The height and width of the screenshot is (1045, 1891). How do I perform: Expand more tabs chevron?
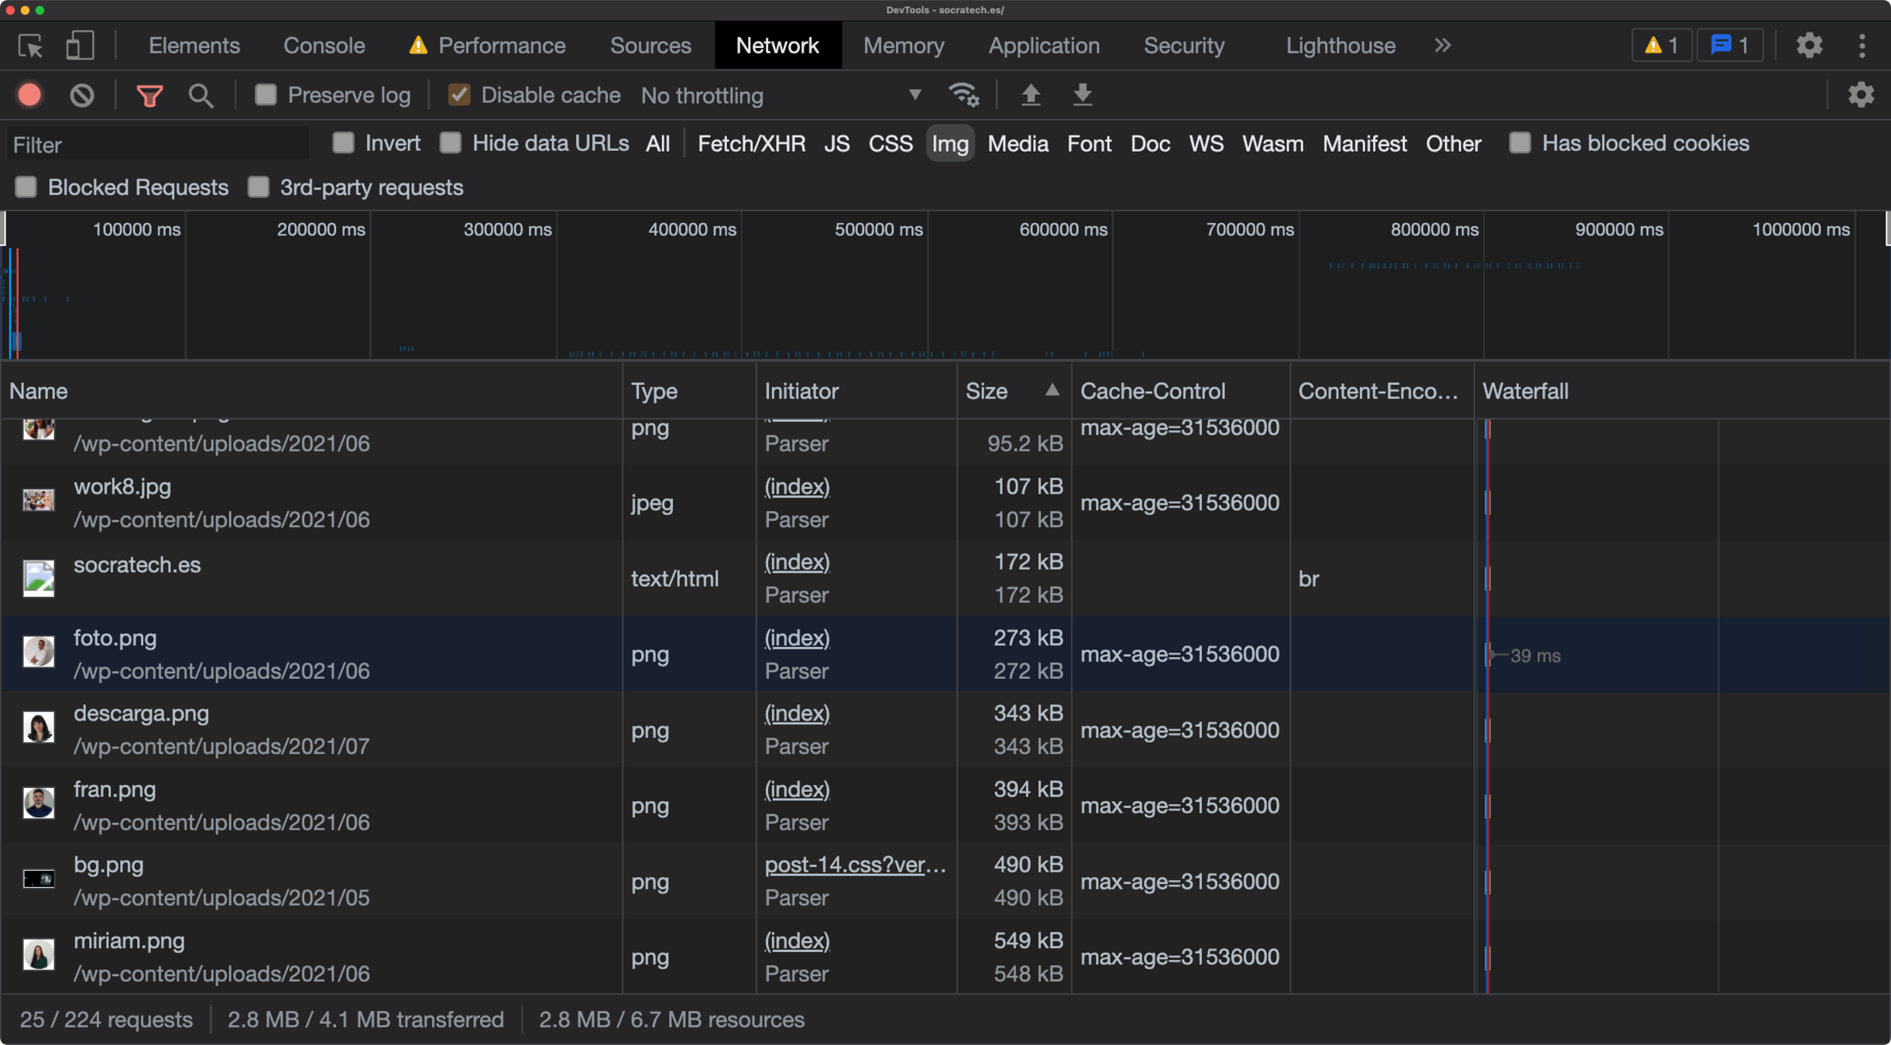[1442, 46]
